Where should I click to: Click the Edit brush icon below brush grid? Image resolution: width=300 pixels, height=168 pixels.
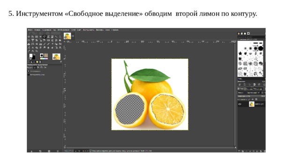(240, 84)
